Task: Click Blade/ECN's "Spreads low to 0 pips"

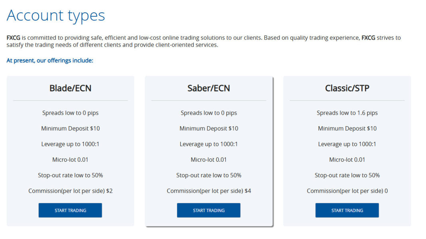Action: point(70,113)
